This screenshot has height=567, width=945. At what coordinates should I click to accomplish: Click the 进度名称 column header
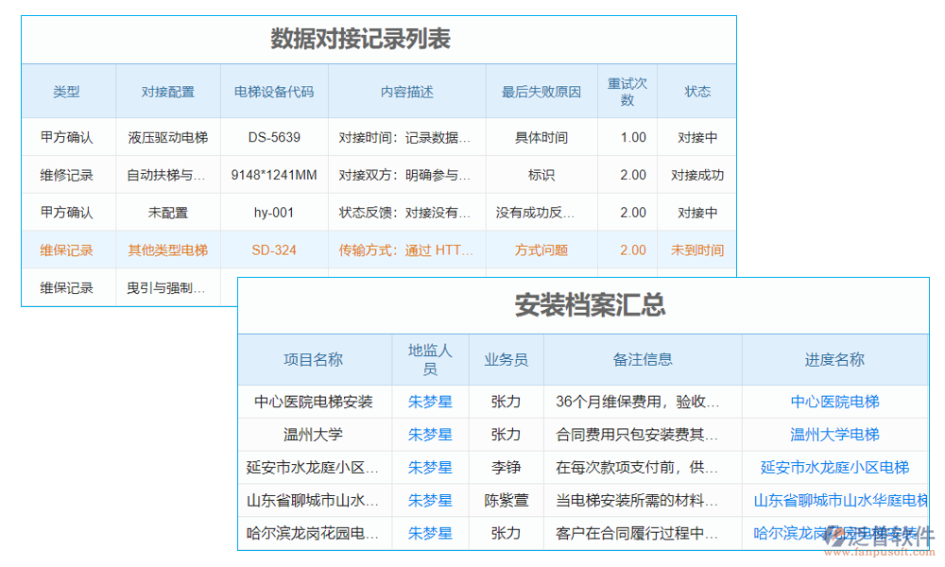coord(834,359)
